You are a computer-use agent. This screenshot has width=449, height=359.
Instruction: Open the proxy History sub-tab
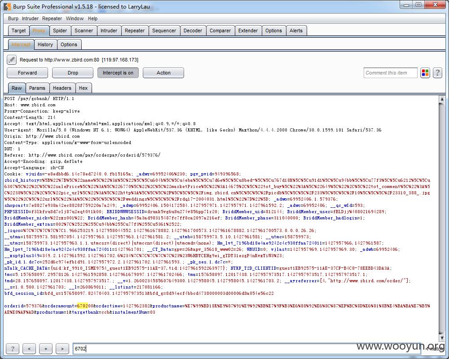45,45
